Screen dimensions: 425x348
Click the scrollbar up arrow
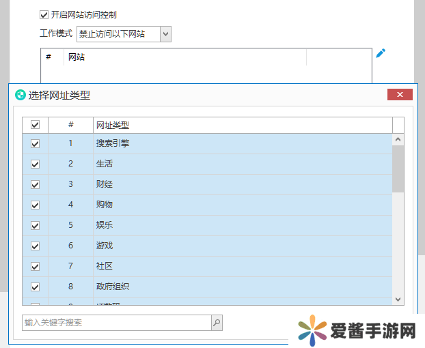tap(398, 139)
